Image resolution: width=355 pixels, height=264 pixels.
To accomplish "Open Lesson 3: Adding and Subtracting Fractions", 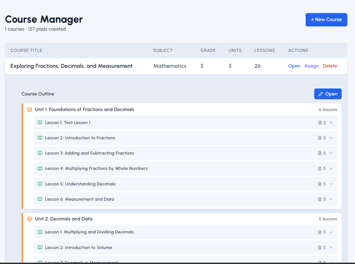I will (x=185, y=153).
